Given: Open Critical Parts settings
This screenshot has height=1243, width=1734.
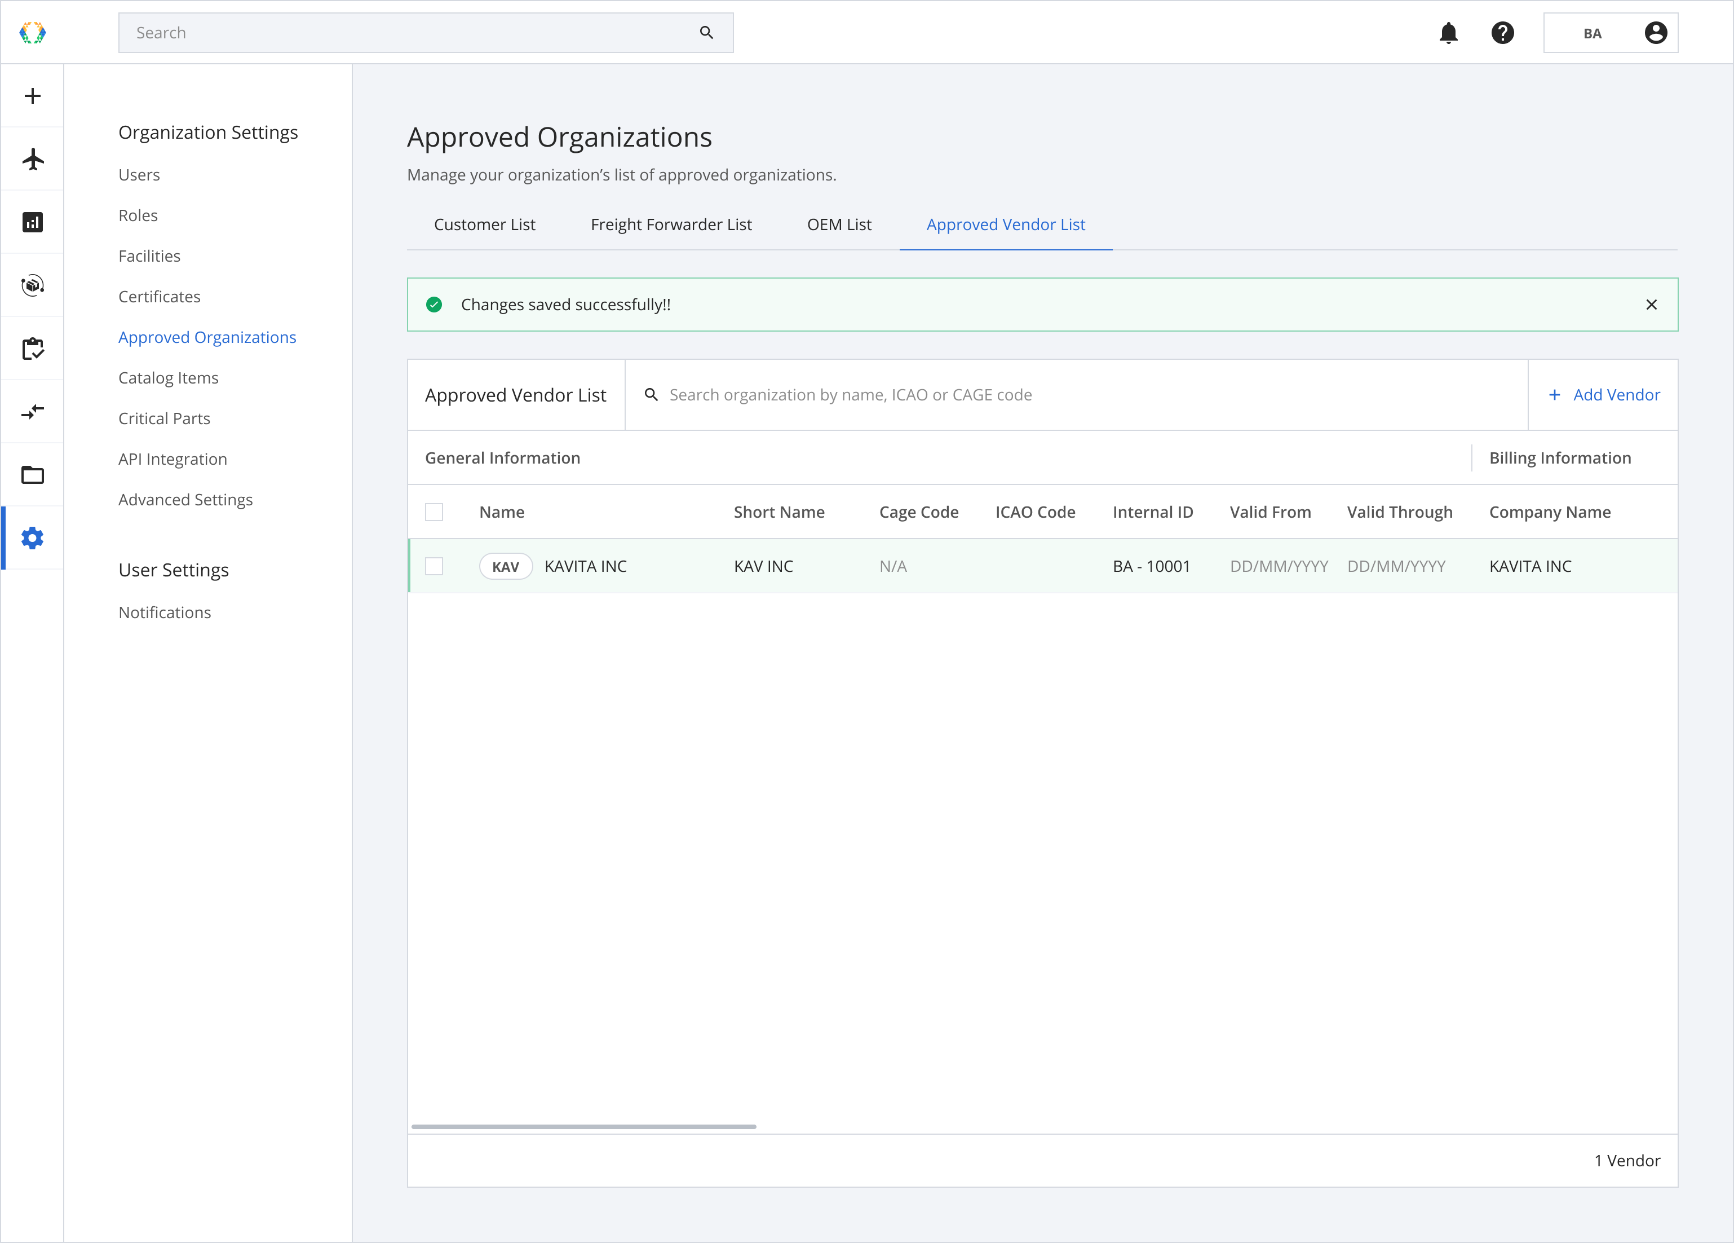Looking at the screenshot, I should 165,418.
